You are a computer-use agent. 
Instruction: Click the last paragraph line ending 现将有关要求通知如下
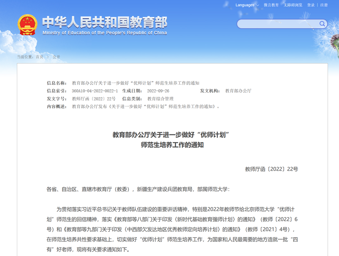click(x=88, y=249)
